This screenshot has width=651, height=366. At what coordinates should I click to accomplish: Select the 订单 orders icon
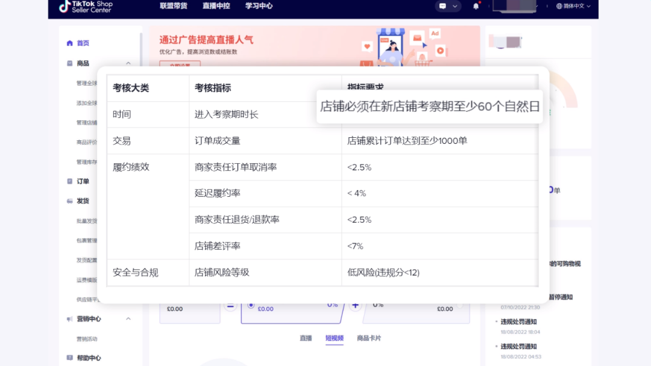pyautogui.click(x=71, y=181)
